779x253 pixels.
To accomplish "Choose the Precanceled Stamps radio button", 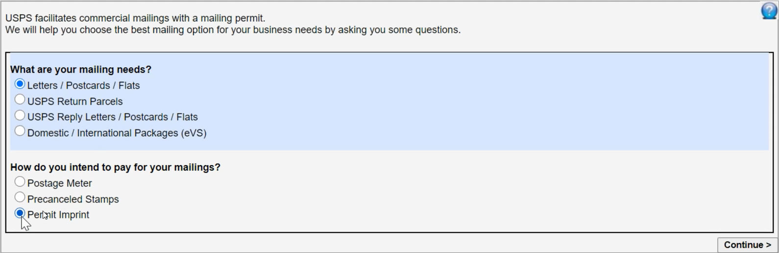I will pos(20,198).
